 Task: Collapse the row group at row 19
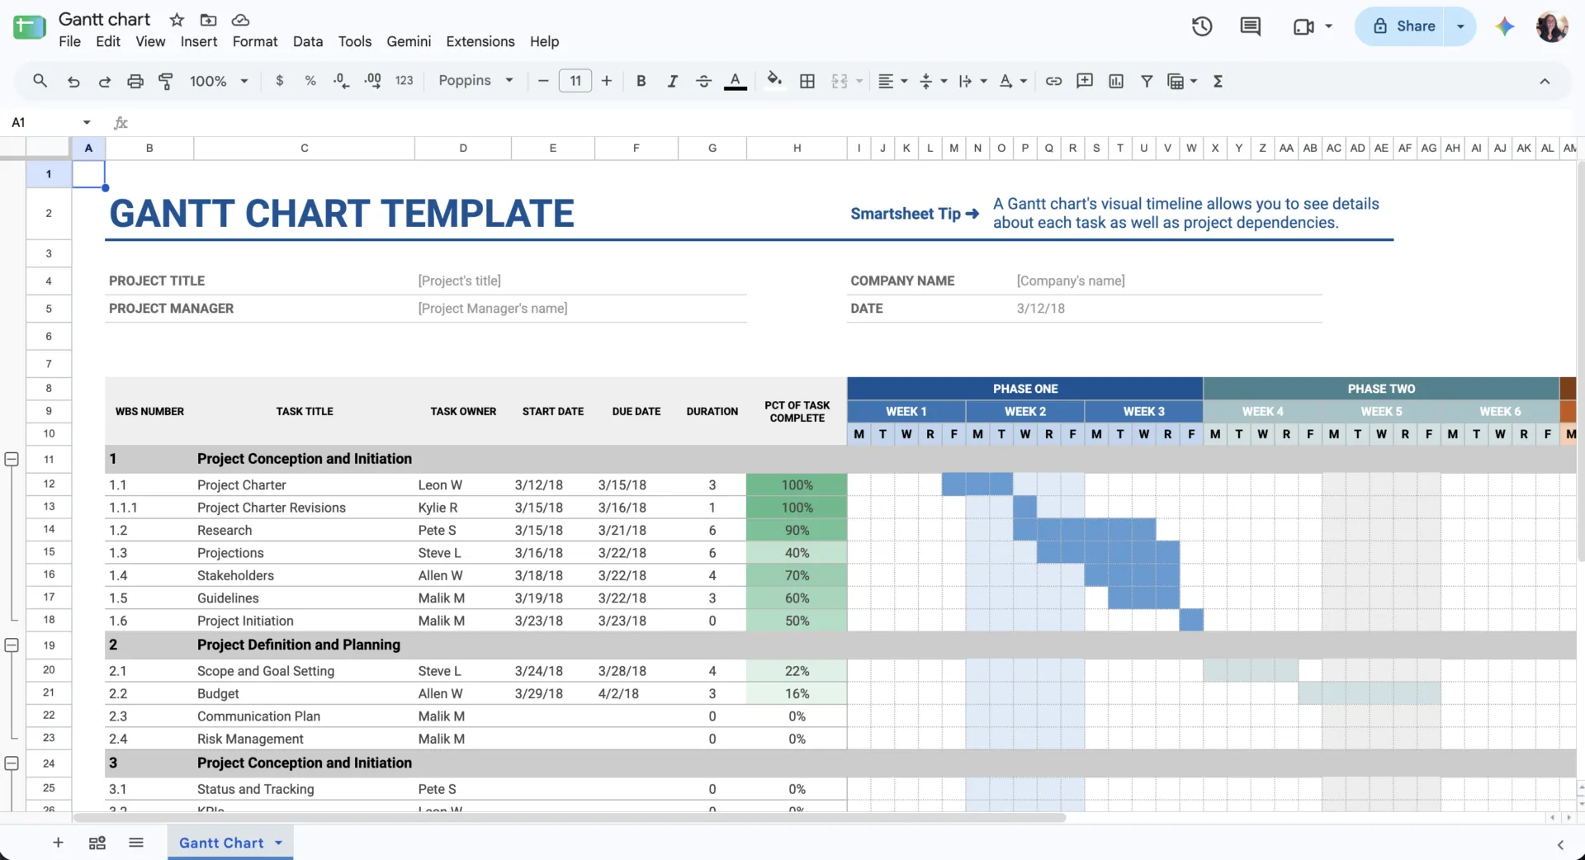click(x=12, y=645)
